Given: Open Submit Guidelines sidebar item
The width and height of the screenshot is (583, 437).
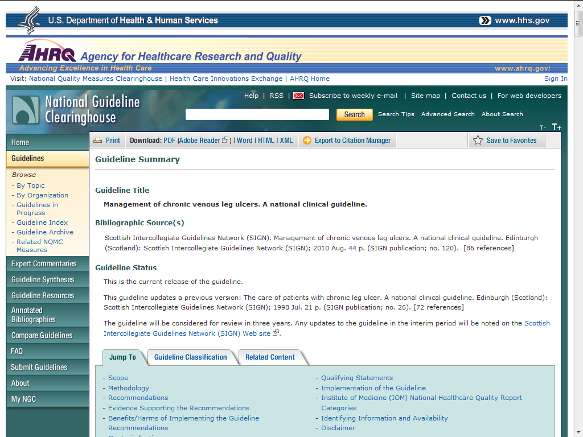Looking at the screenshot, I should [48, 368].
